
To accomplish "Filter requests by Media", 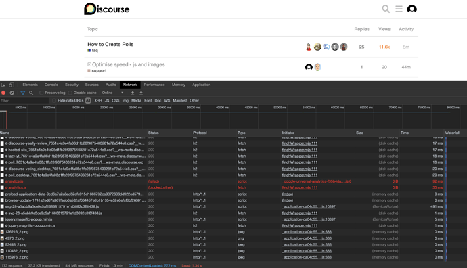I will (137, 101).
